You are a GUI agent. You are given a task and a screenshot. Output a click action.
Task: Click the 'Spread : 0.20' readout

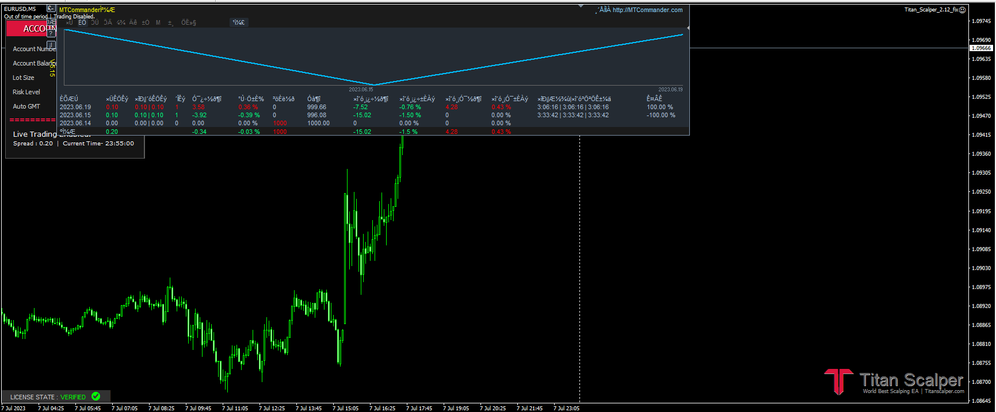(33, 144)
